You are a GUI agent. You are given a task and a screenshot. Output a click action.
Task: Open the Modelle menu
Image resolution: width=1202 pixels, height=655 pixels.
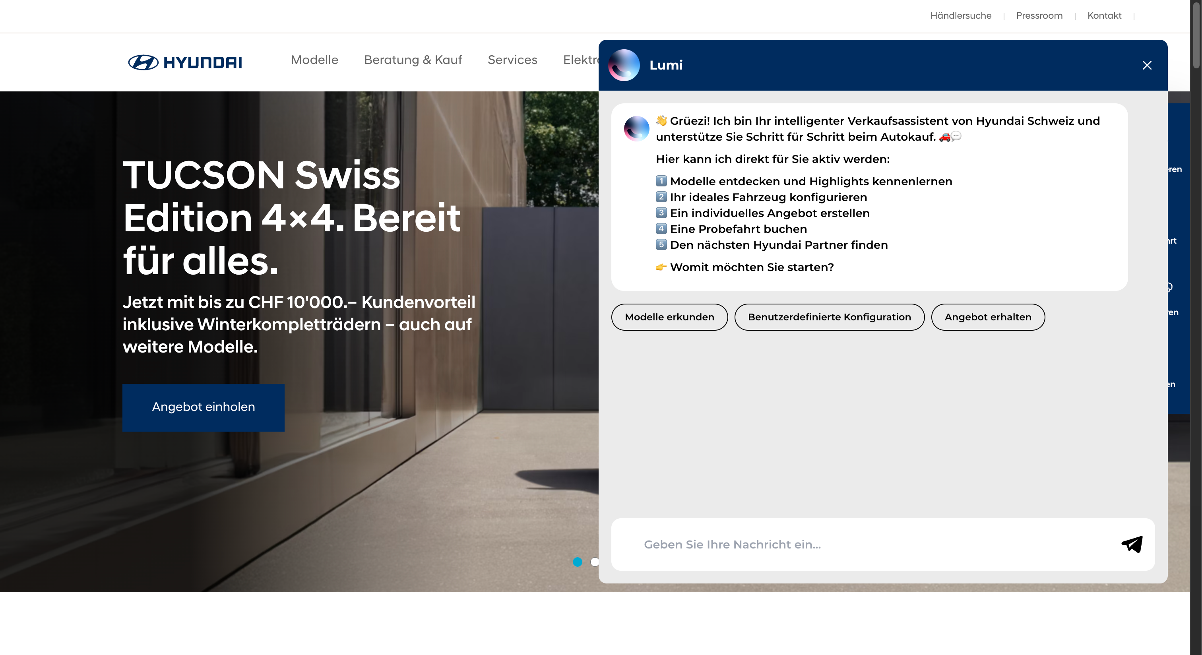point(314,60)
